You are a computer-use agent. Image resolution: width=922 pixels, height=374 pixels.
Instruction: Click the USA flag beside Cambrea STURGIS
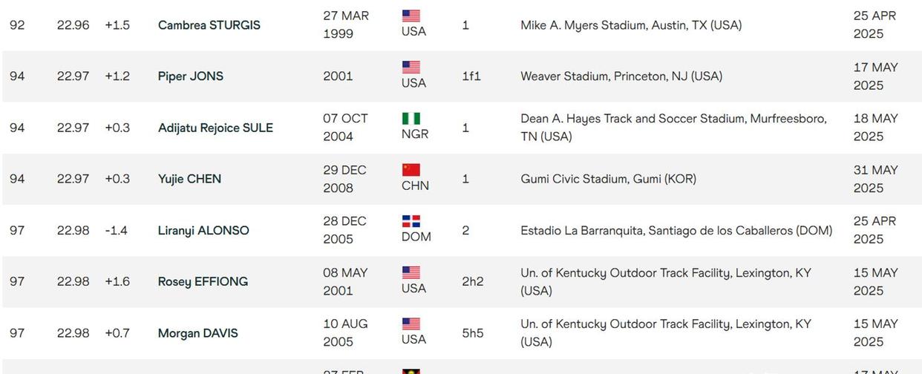click(x=411, y=16)
